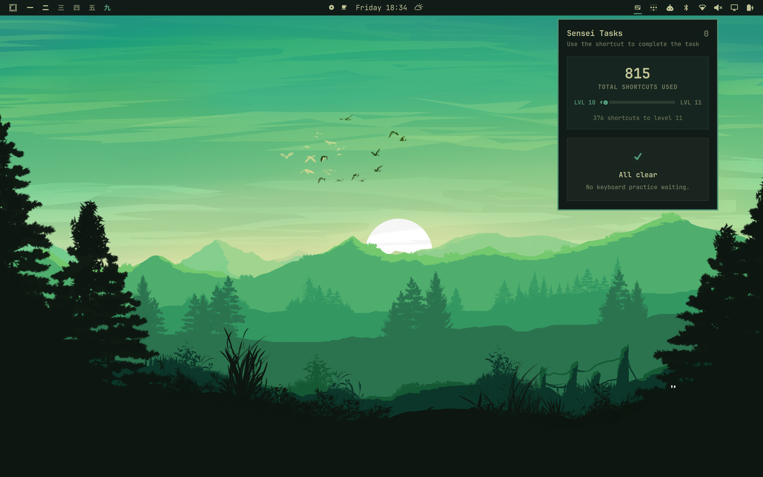Image resolution: width=763 pixels, height=477 pixels.
Task: Click the task counter 0 in the panel header
Action: pos(706,33)
